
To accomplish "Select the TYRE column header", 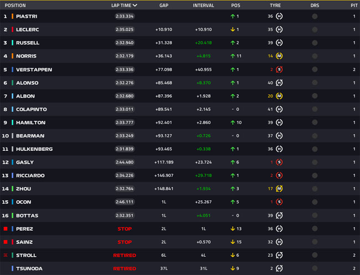I will pos(275,6).
